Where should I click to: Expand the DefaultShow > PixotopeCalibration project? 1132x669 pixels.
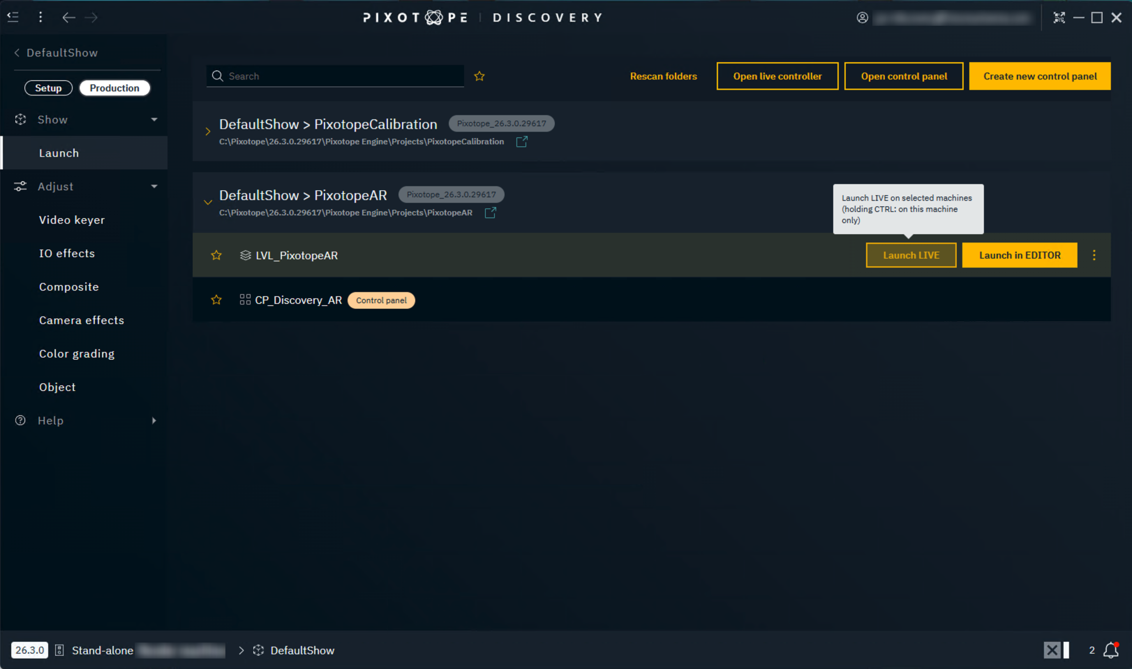(208, 132)
